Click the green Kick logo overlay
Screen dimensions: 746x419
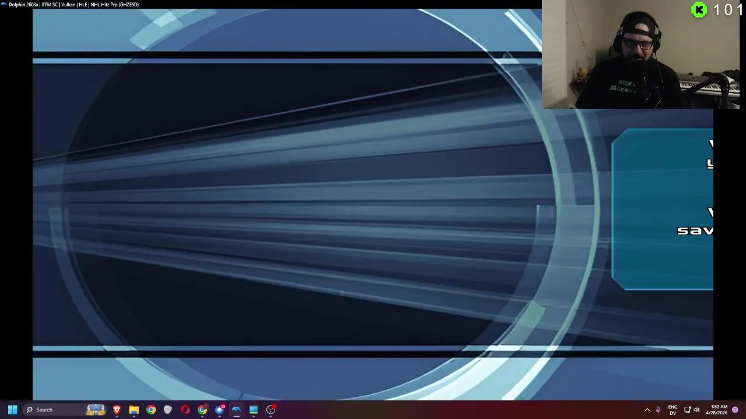699,10
